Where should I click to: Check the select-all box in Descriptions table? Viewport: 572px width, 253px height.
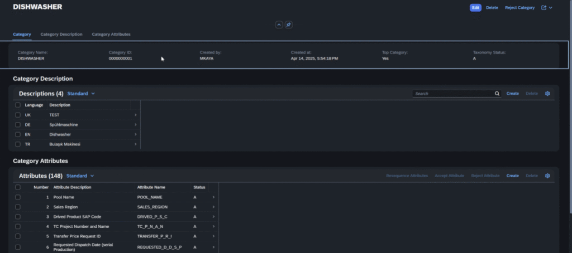(18, 105)
